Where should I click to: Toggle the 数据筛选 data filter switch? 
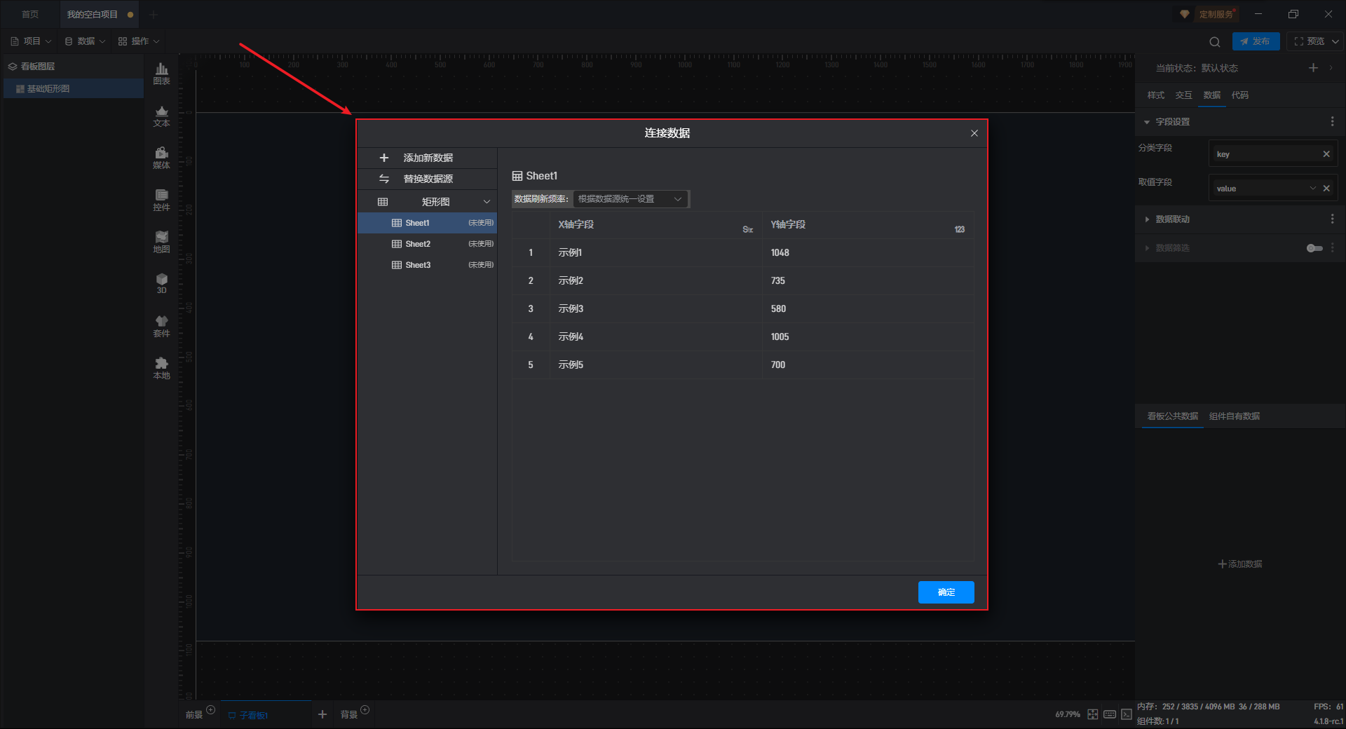point(1314,248)
